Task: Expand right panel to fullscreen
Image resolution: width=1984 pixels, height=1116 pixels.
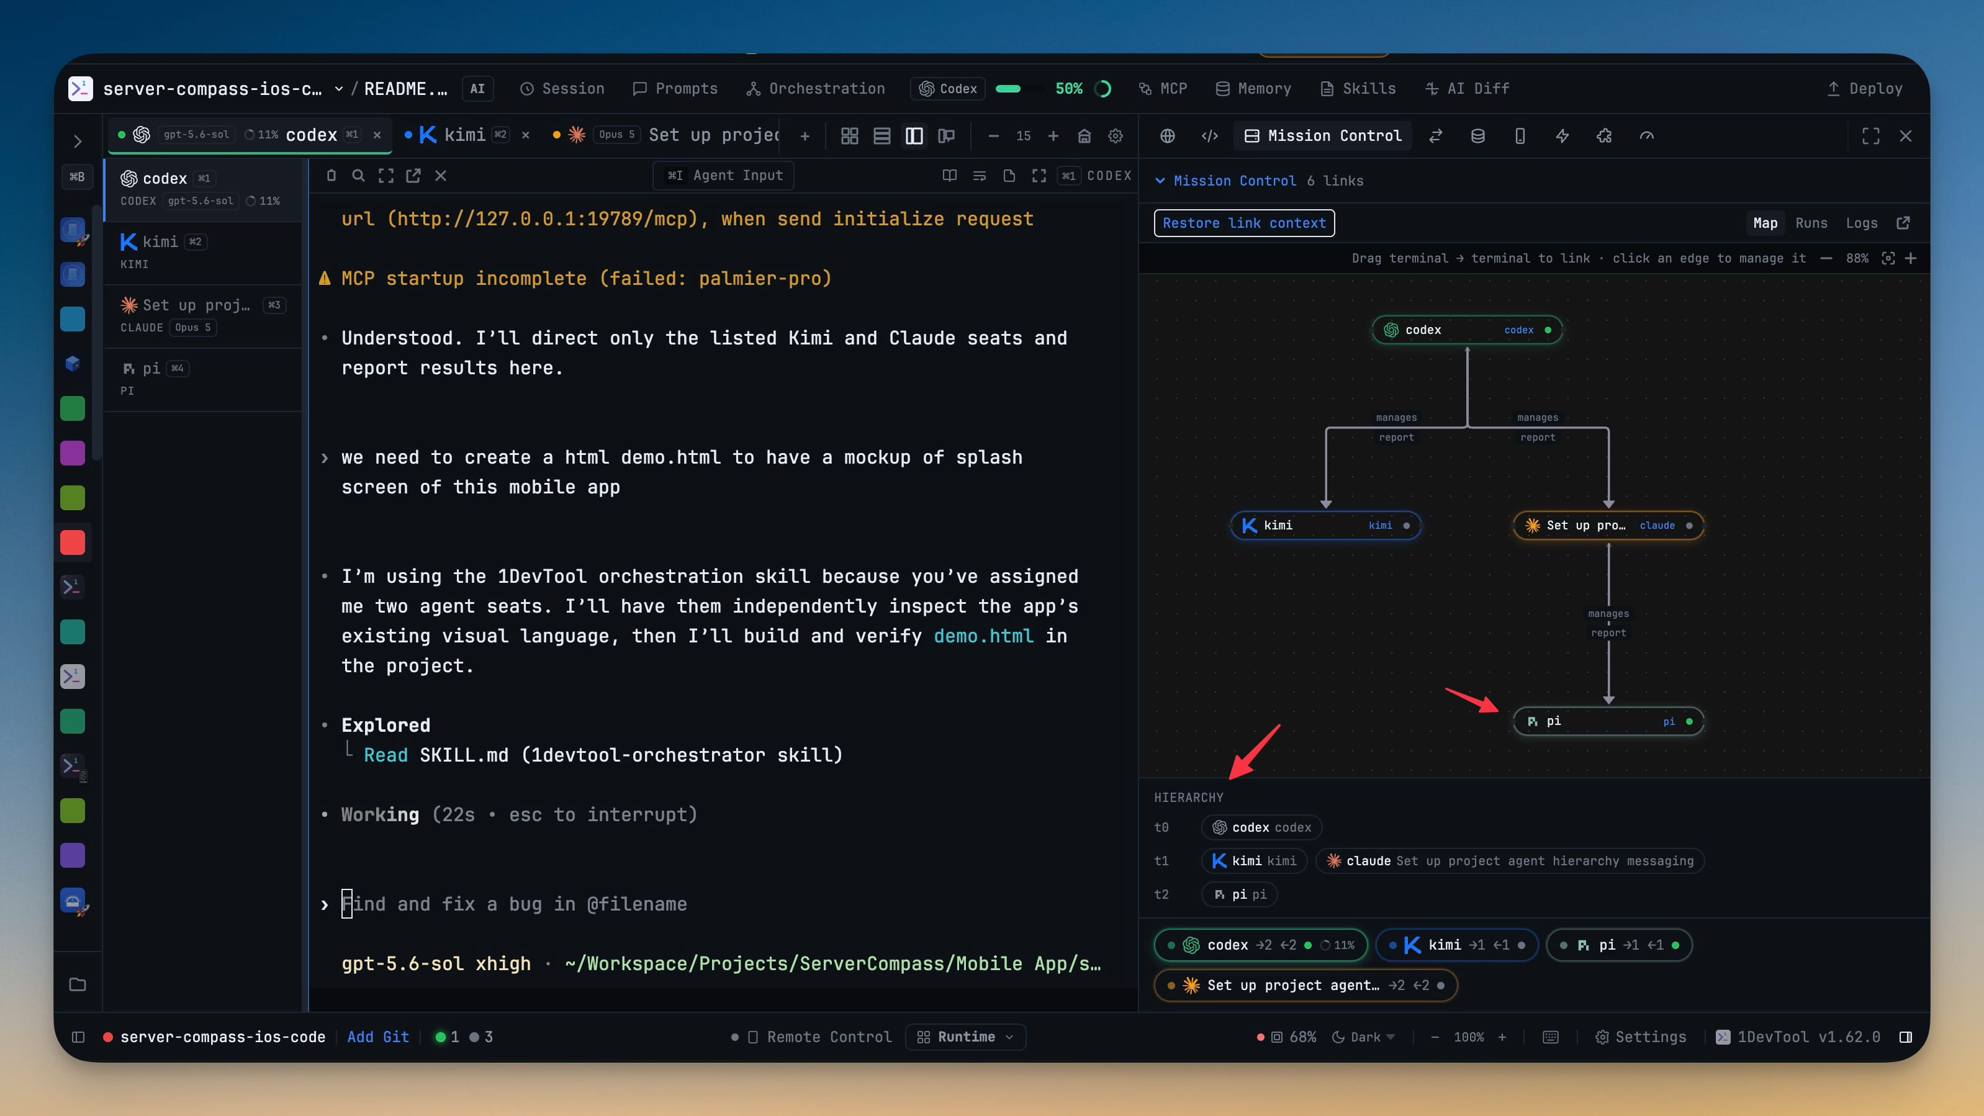Action: [x=1871, y=135]
